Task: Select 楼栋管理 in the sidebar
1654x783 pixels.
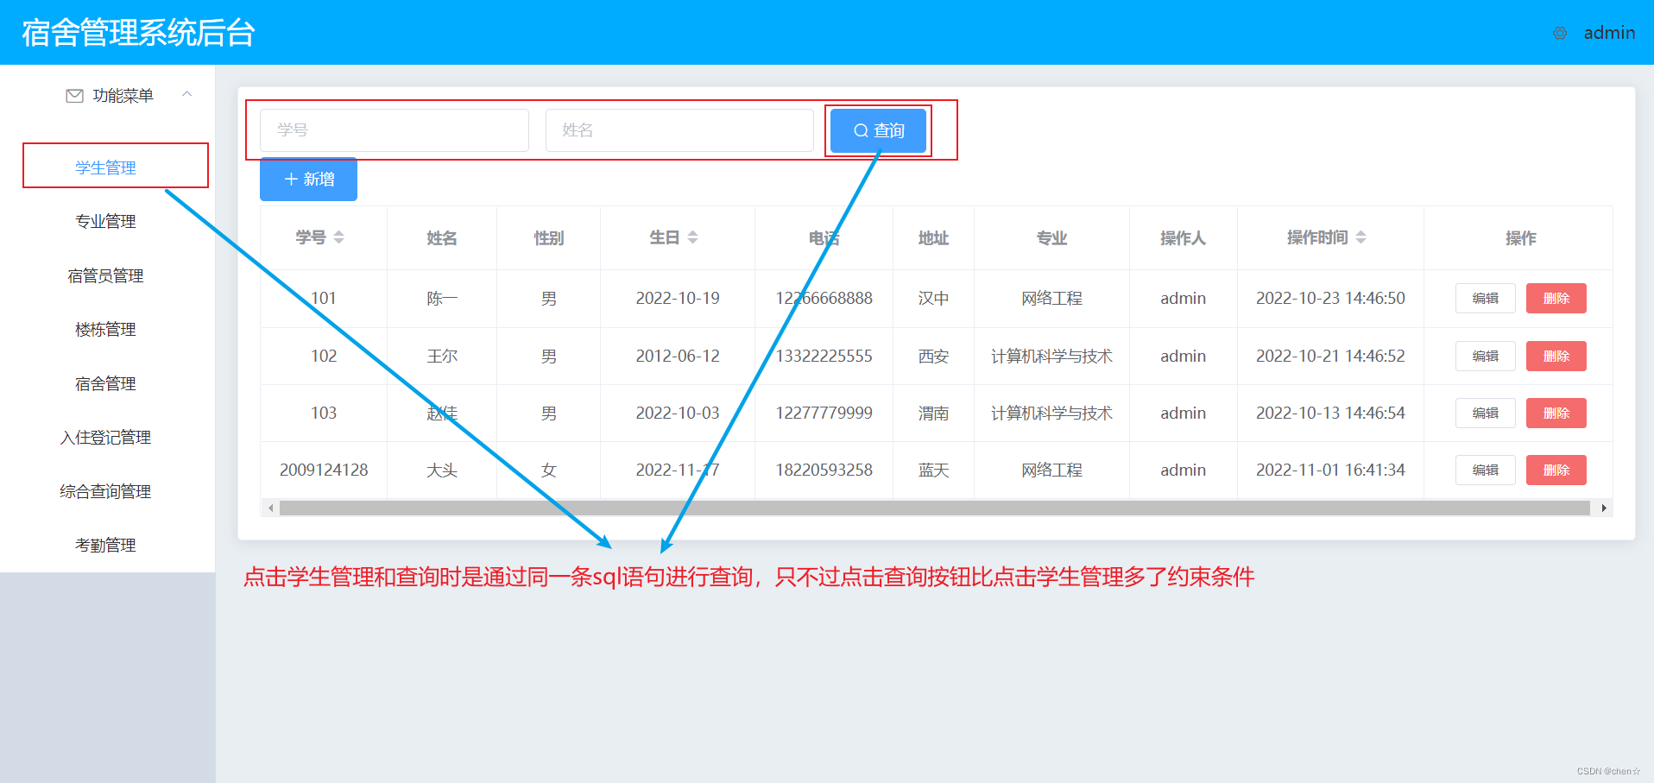Action: pos(105,329)
